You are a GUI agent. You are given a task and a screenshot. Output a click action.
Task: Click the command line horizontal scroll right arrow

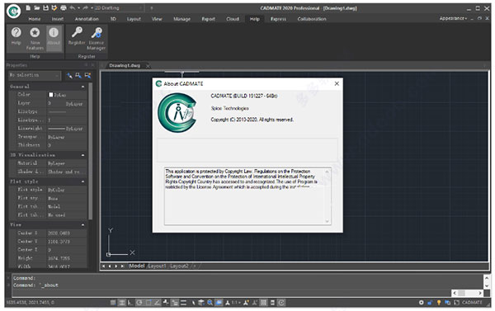[480, 293]
